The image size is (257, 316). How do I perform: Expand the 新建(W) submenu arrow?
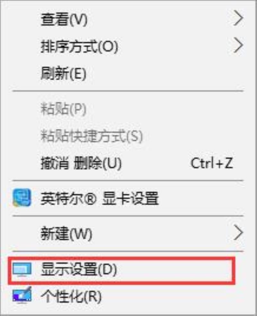(x=238, y=233)
